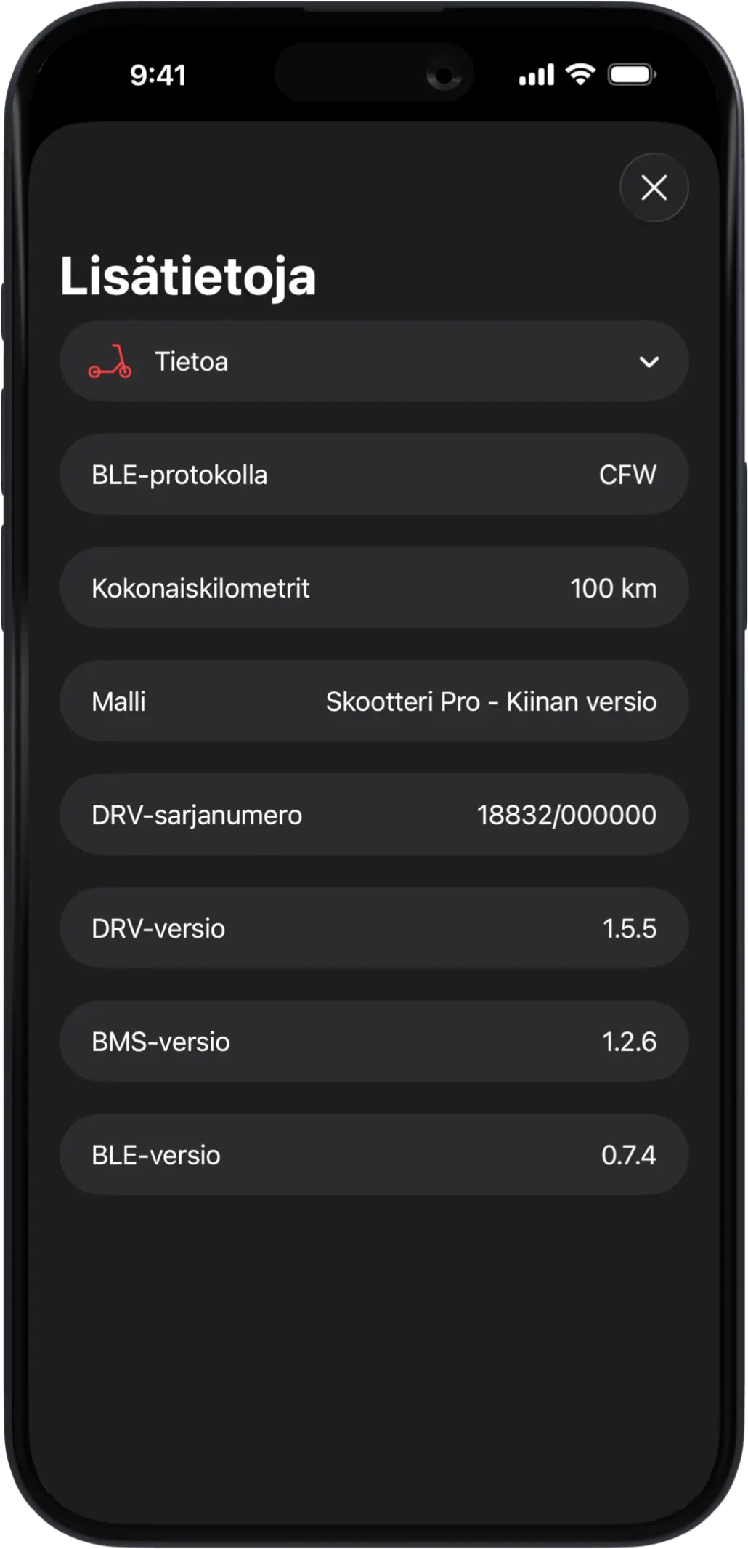Tap the 9:41 clock in status bar
748x1549 pixels.
[x=158, y=75]
